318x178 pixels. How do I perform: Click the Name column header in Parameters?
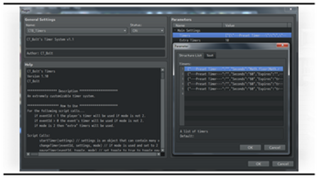point(197,25)
